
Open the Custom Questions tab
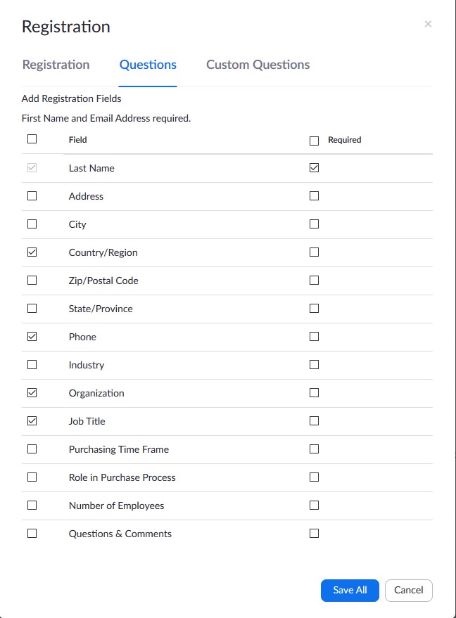coord(258,65)
